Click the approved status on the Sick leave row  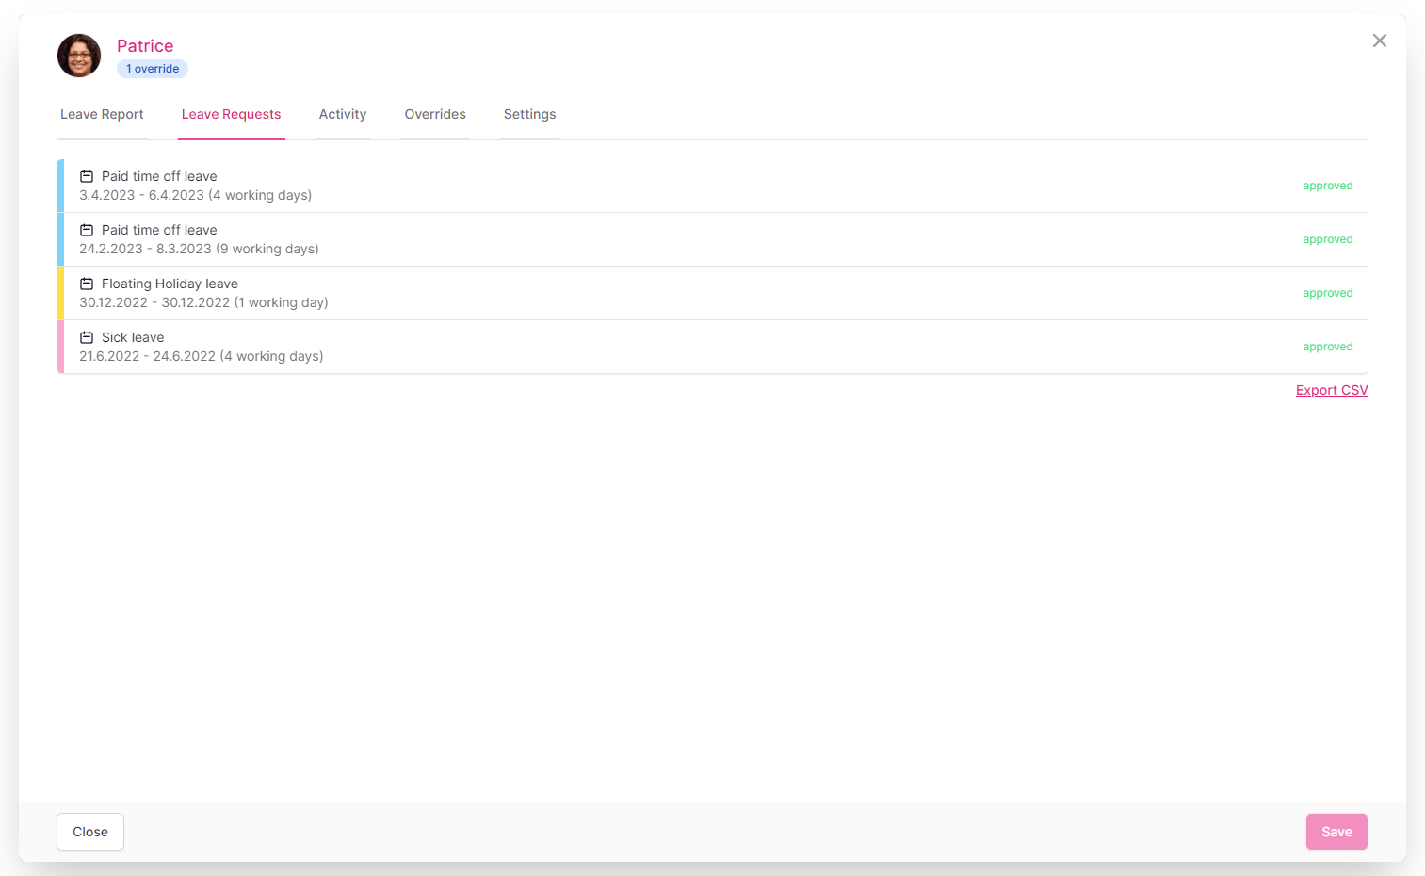pos(1327,347)
